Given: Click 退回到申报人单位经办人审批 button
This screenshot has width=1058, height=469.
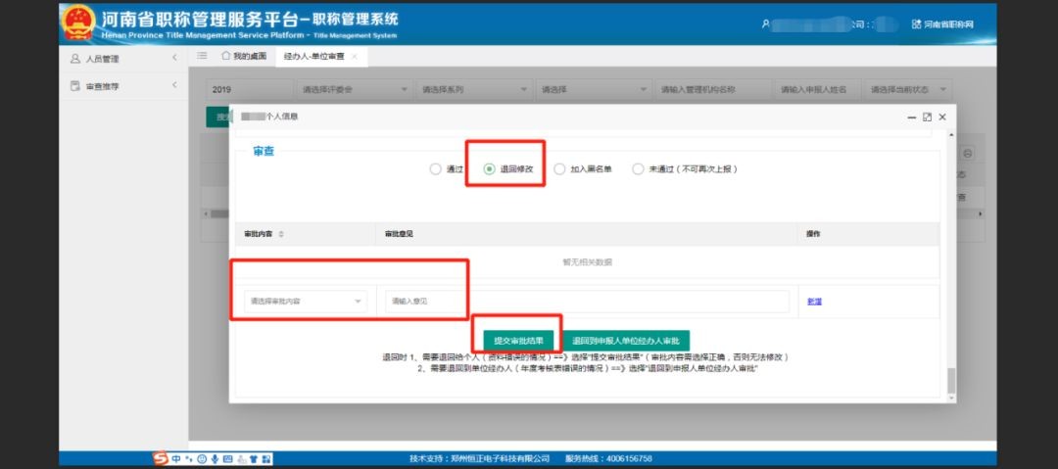Looking at the screenshot, I should [626, 341].
